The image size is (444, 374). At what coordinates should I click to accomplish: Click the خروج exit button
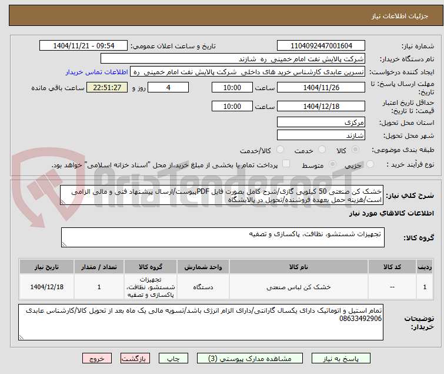click(97, 359)
